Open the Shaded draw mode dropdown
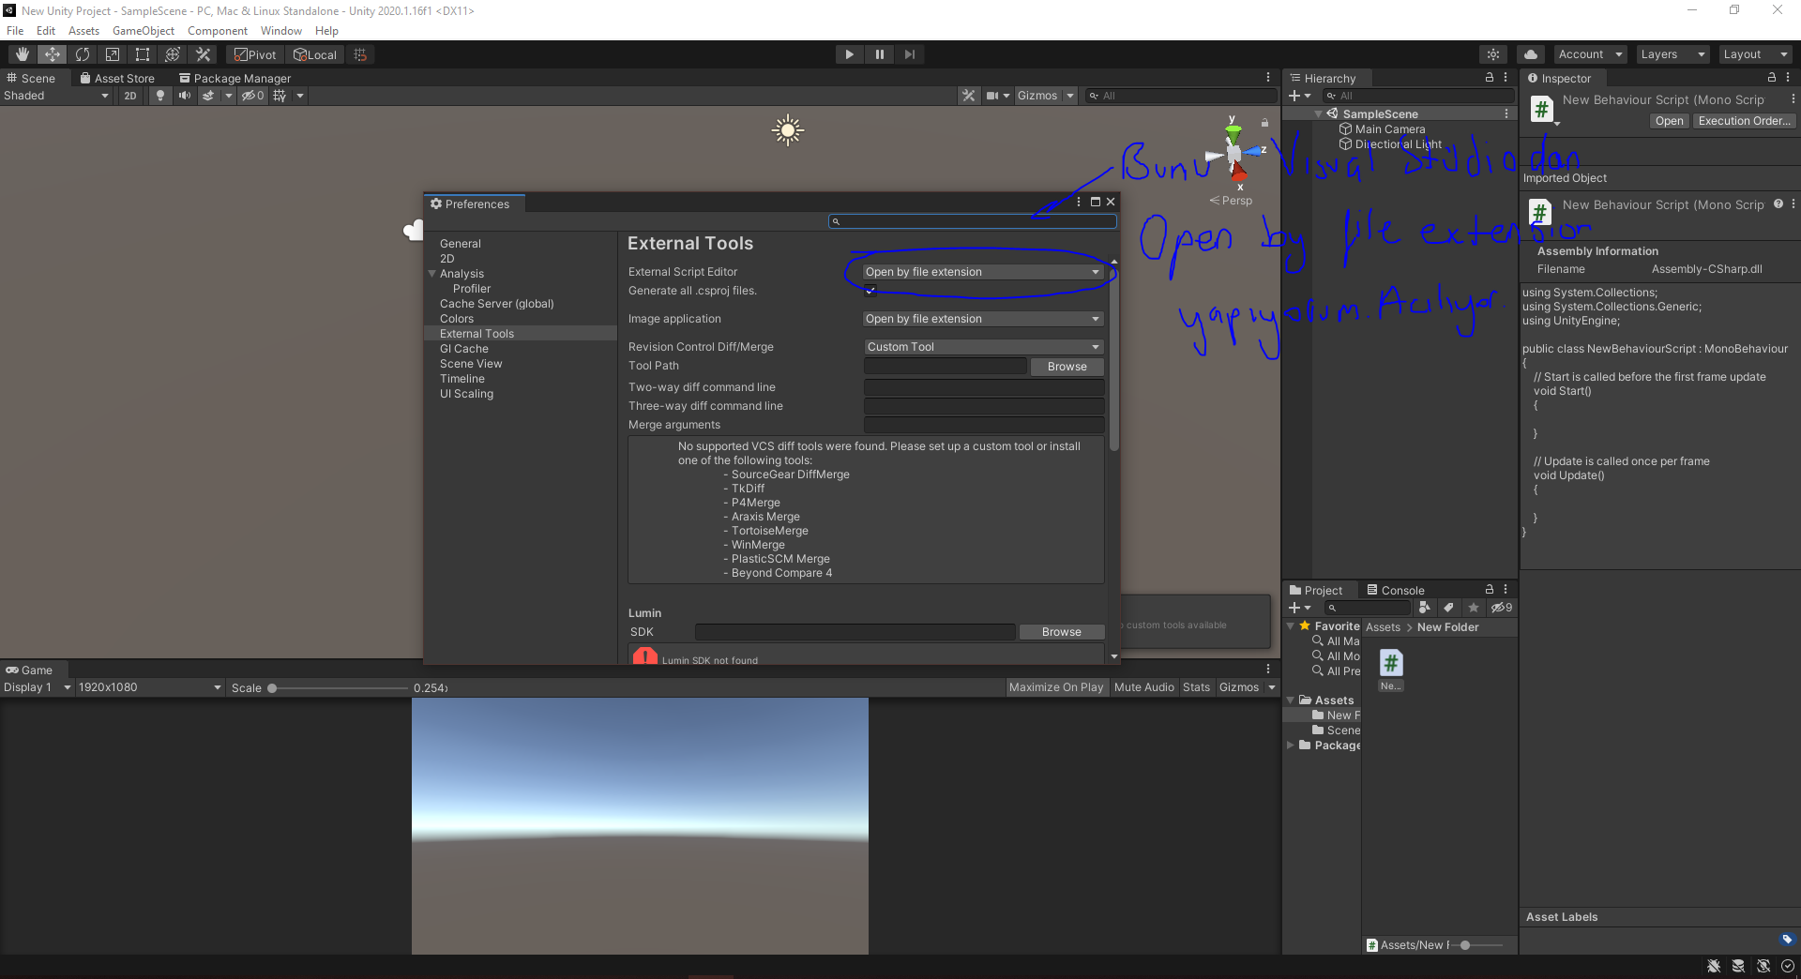 point(56,96)
